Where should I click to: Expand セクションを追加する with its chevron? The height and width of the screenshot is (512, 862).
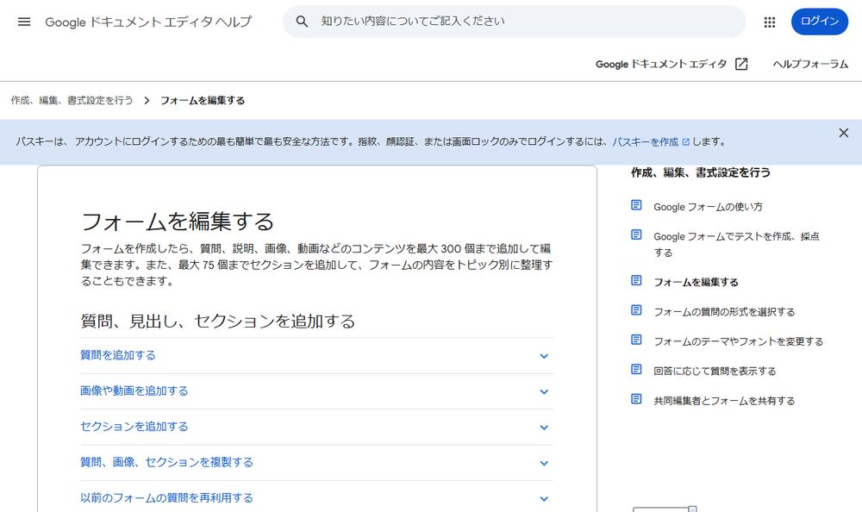544,428
